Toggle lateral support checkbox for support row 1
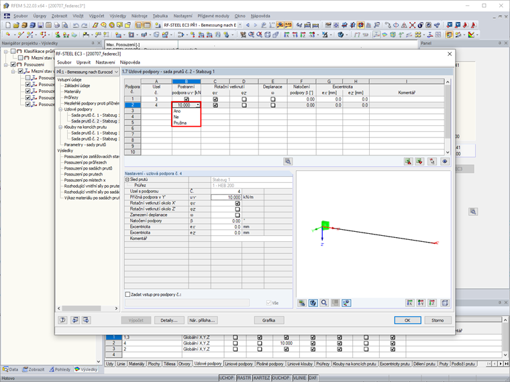This screenshot has width=510, height=382. 187,99
